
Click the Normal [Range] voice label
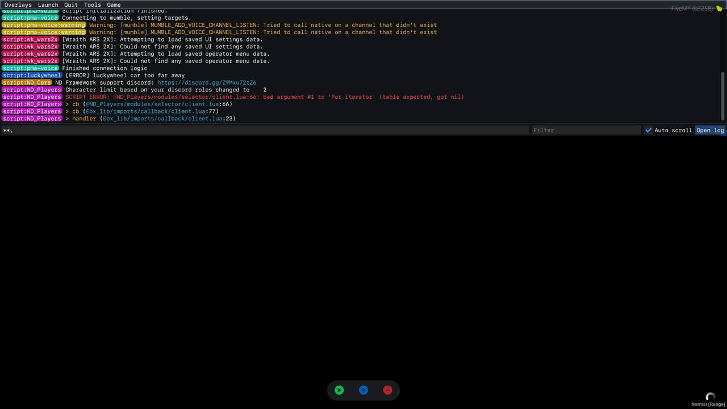coord(708,404)
